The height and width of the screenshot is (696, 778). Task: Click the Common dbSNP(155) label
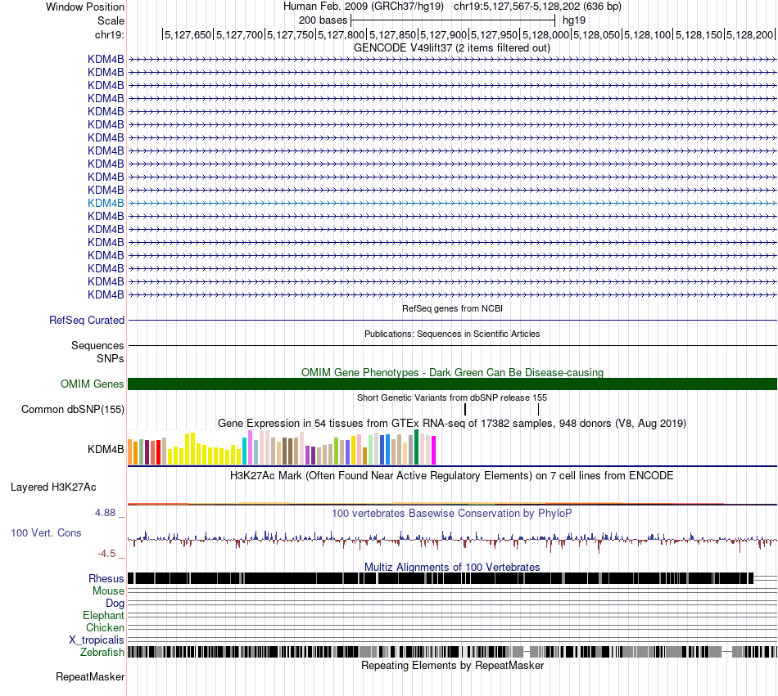[x=72, y=409]
